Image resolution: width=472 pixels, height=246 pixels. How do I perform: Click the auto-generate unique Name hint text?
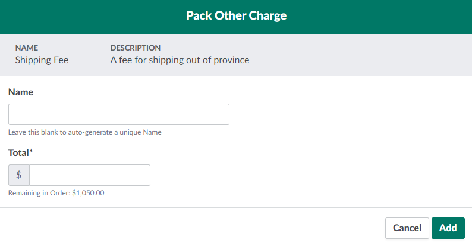pyautogui.click(x=85, y=132)
